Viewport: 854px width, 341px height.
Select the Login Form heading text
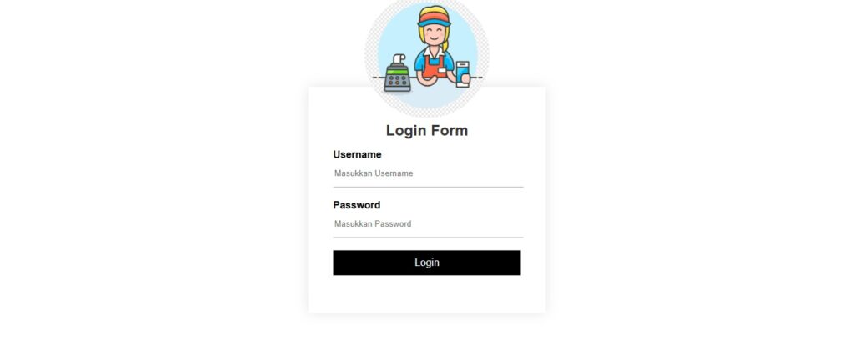427,131
